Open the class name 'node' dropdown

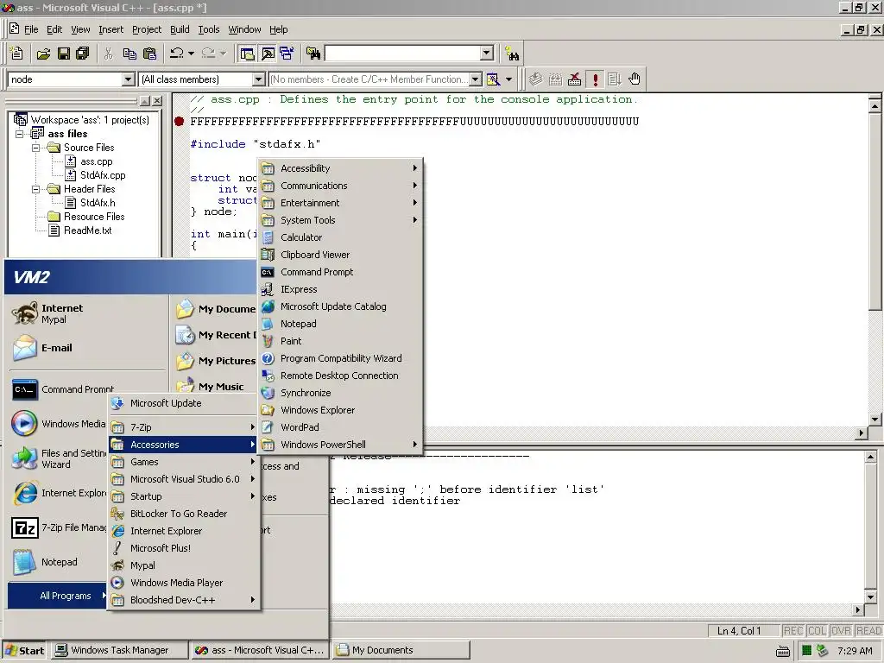click(129, 79)
